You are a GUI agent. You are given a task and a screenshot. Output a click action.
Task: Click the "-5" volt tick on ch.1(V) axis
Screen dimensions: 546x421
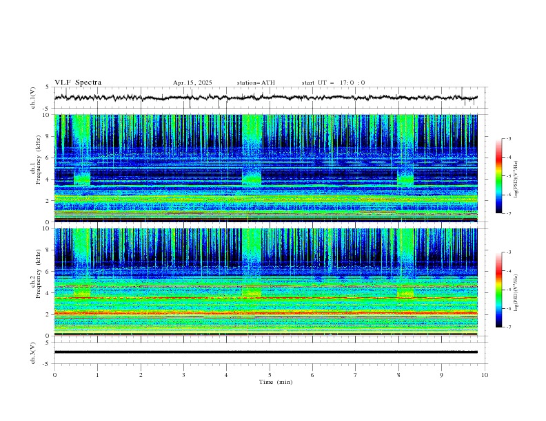(47, 109)
